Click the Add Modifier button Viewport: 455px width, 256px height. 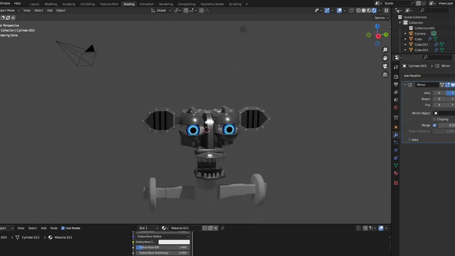[x=412, y=76]
